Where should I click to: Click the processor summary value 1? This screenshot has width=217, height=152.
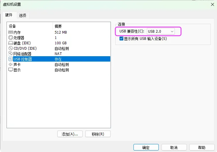click(x=56, y=38)
